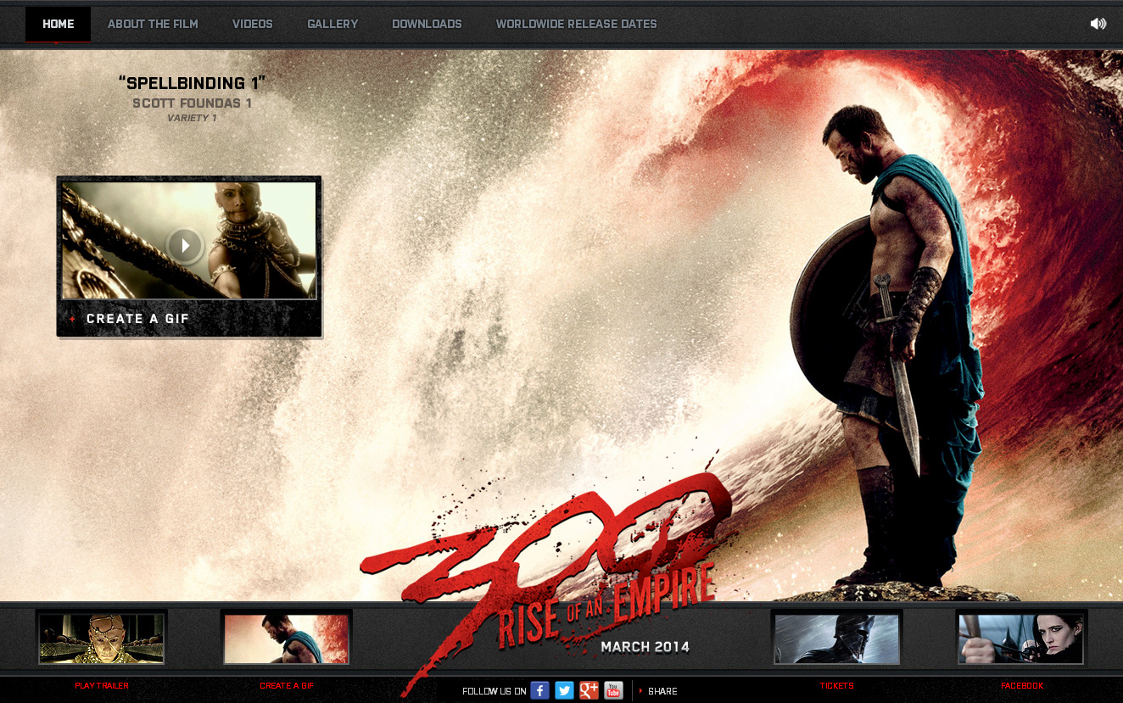Viewport: 1123px width, 703px height.
Task: Click the red Facebook footer link
Action: tap(1022, 685)
